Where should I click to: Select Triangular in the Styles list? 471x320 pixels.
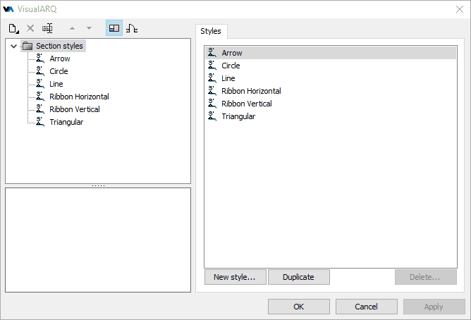pos(331,116)
